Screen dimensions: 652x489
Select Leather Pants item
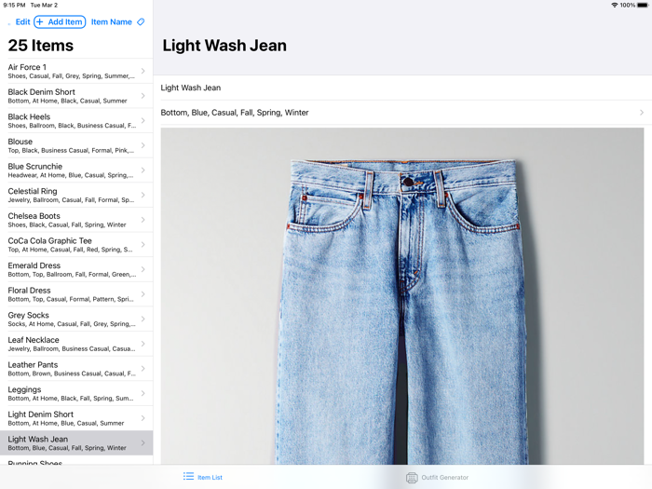[x=76, y=369]
